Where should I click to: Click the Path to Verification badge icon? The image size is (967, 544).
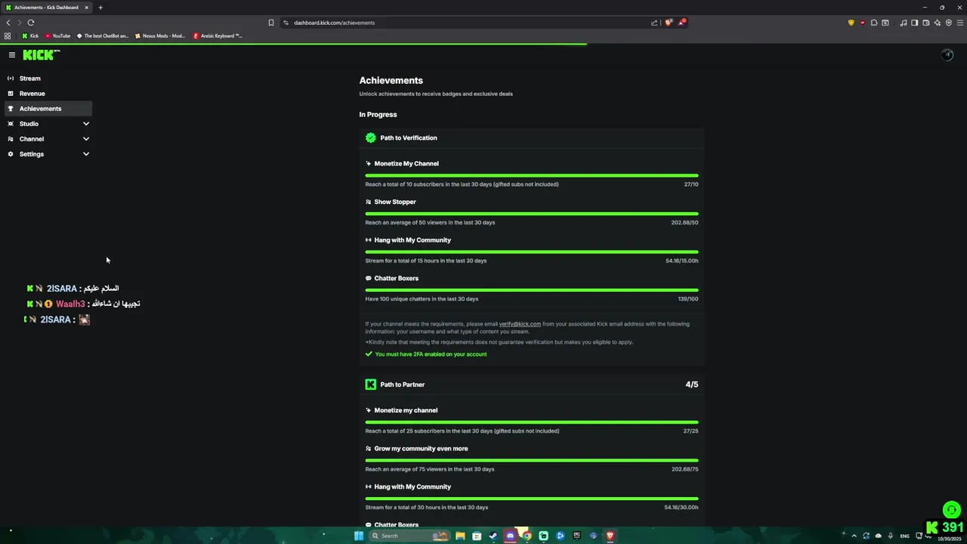coord(370,138)
